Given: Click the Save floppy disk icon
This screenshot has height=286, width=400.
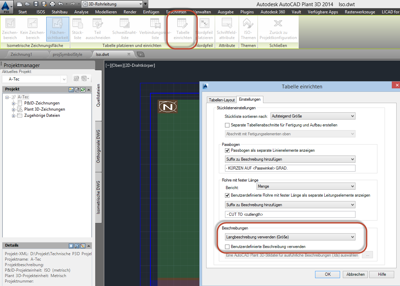Looking at the screenshot, I should [36, 4].
